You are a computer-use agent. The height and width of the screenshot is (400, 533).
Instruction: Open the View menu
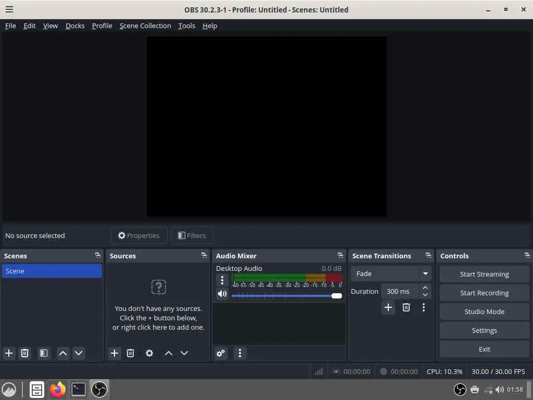[x=50, y=26]
